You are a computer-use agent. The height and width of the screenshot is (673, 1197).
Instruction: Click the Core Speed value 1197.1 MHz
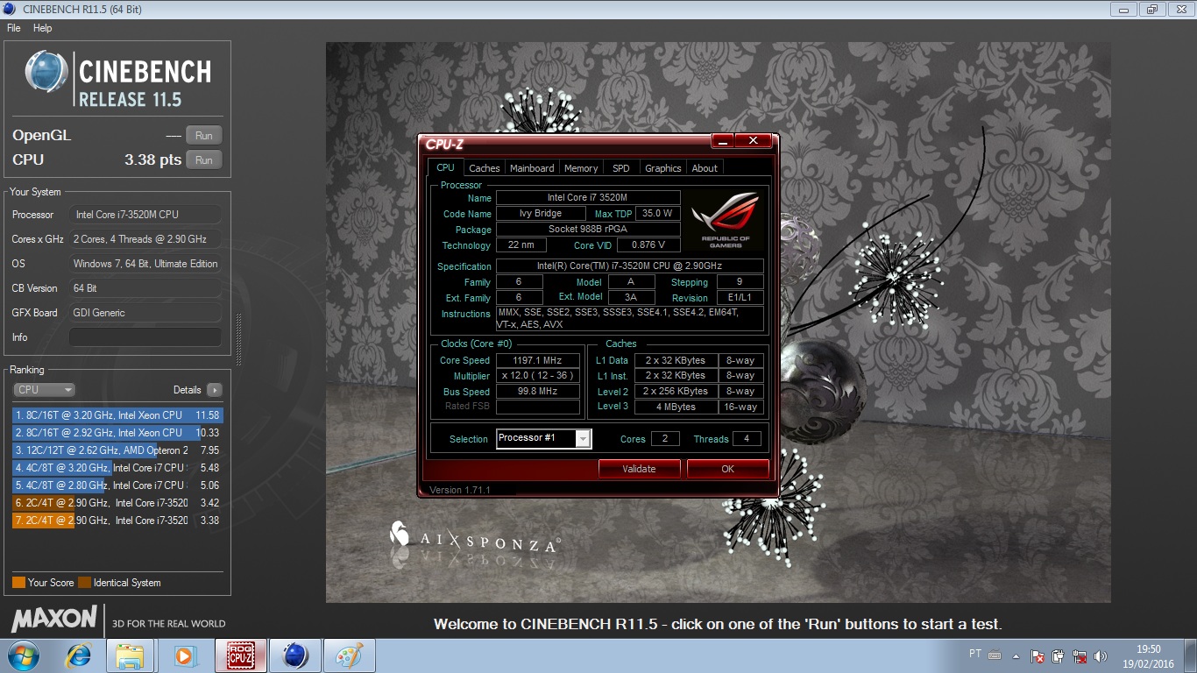pos(538,360)
